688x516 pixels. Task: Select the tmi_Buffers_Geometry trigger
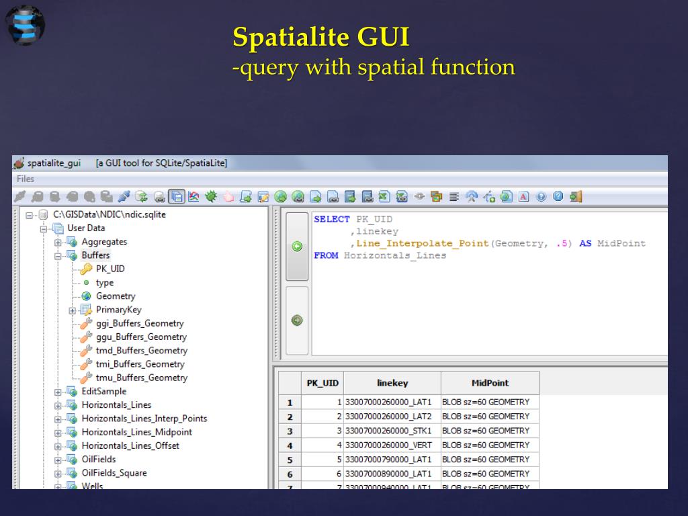pyautogui.click(x=140, y=364)
